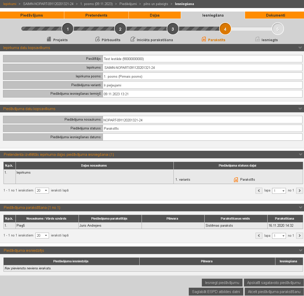The image size is (304, 296).
Task: Collapse the Piedāvājuma iesniedzējs section
Action: click(300, 251)
